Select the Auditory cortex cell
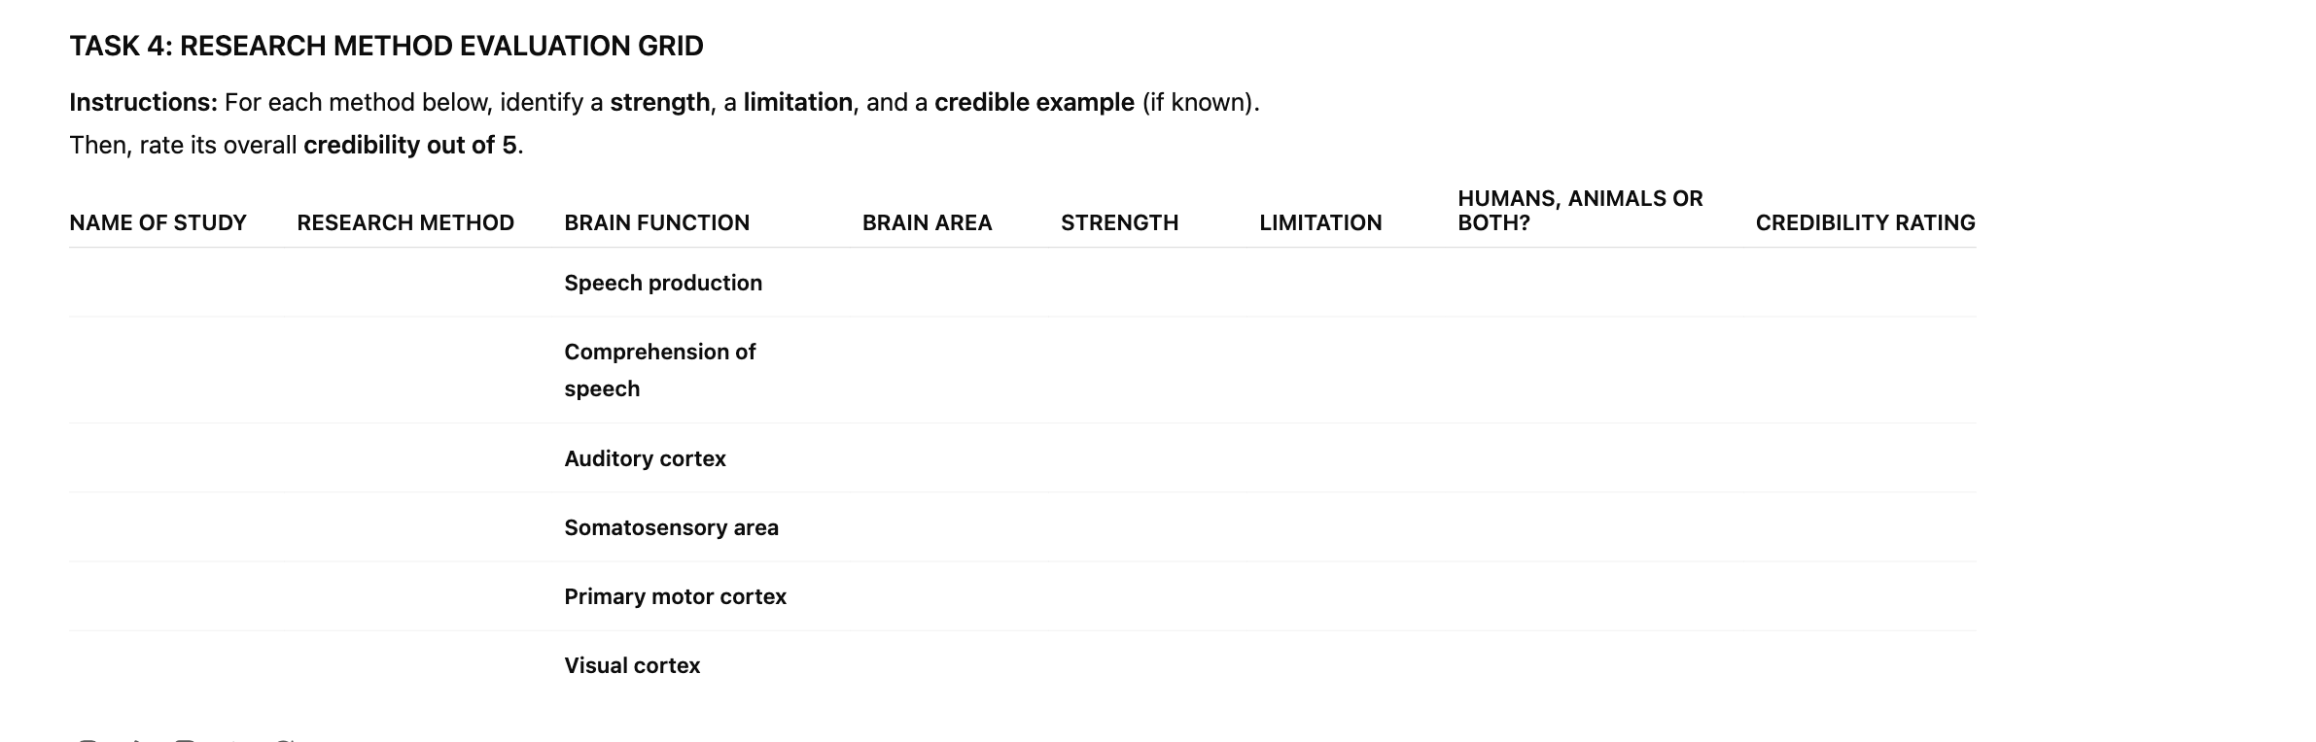Image resolution: width=2316 pixels, height=742 pixels. point(645,458)
